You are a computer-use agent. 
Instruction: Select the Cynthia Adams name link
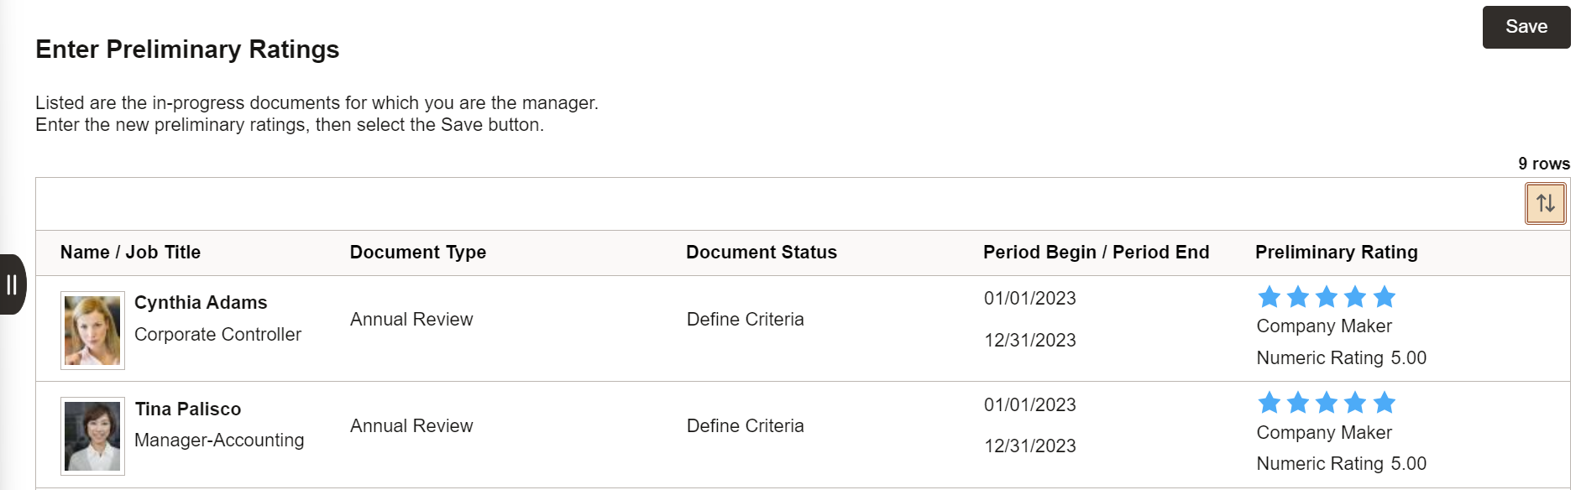201,303
